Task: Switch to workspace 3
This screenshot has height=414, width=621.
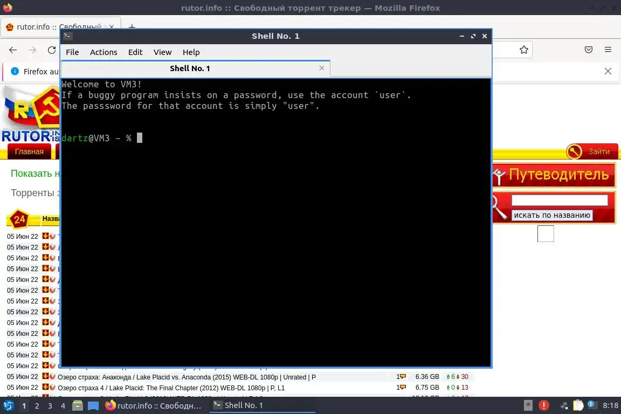Action: (50, 406)
